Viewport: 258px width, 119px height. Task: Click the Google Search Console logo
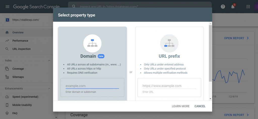click(36, 7)
